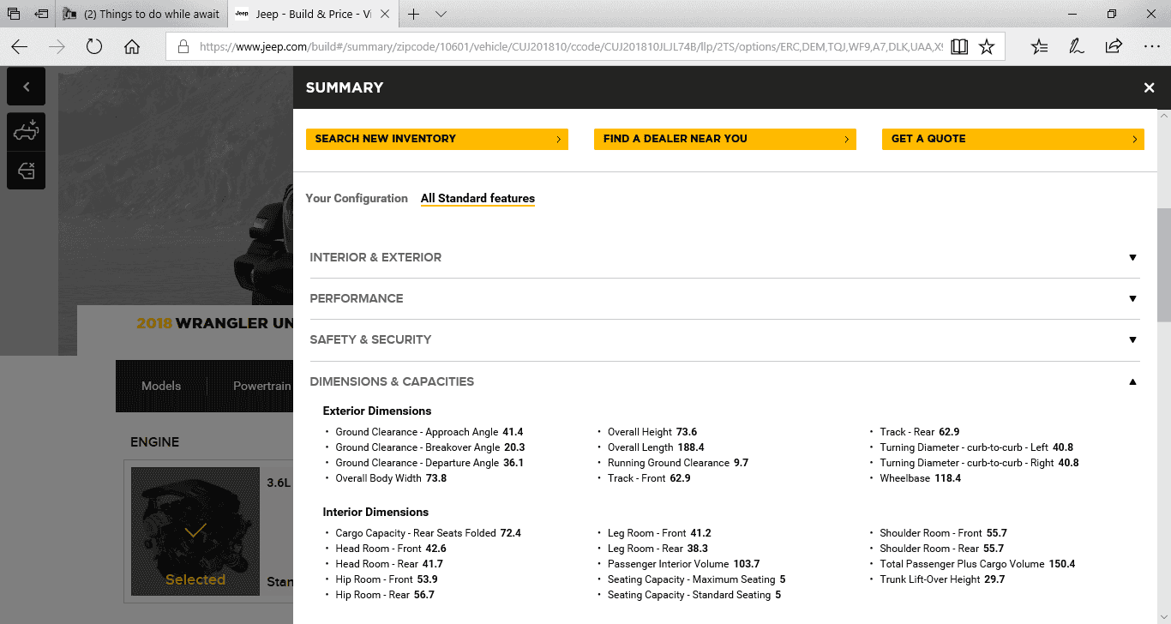Click the Add notes pen icon
The height and width of the screenshot is (624, 1171).
click(1076, 46)
